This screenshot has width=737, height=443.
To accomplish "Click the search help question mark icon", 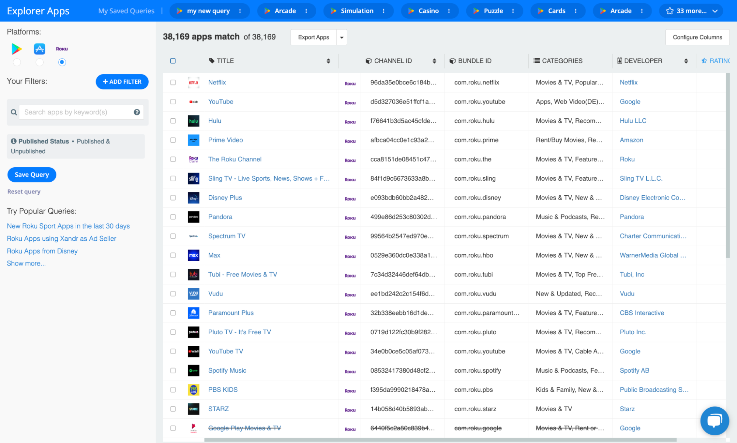I will pos(137,112).
